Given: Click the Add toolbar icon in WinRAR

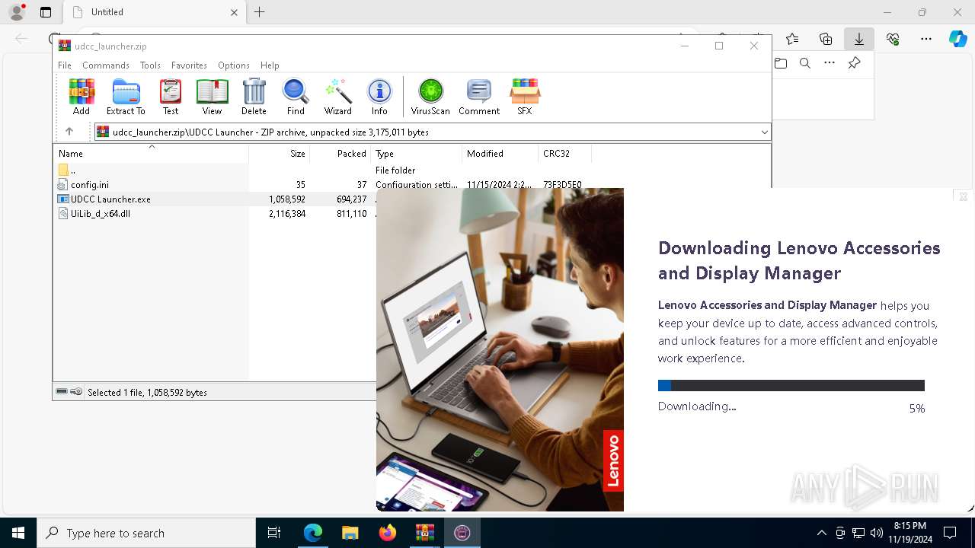Looking at the screenshot, I should [82, 97].
